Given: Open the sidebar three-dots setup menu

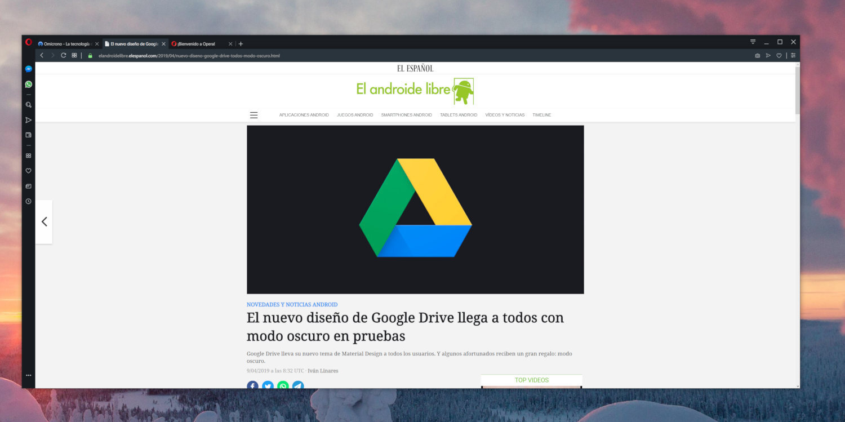Looking at the screenshot, I should click(28, 375).
